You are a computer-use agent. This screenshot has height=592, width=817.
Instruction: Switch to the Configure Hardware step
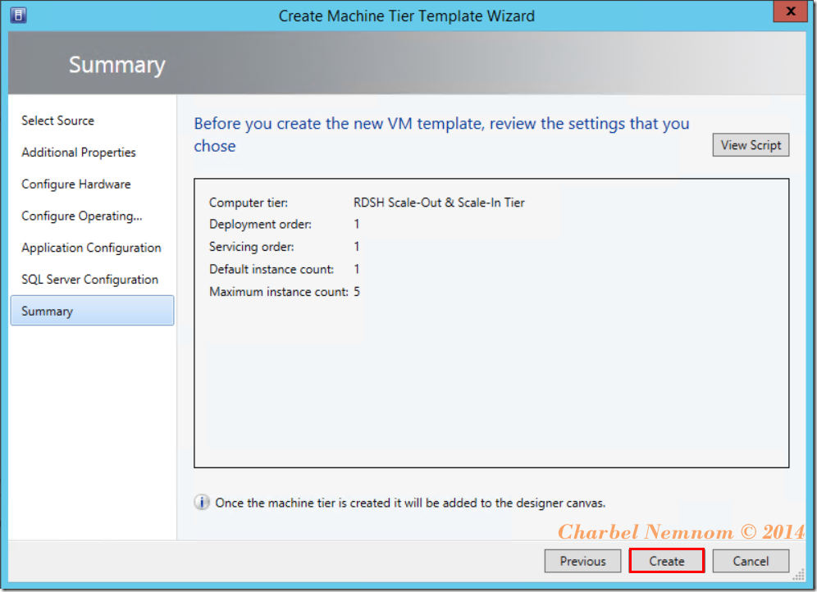[76, 184]
